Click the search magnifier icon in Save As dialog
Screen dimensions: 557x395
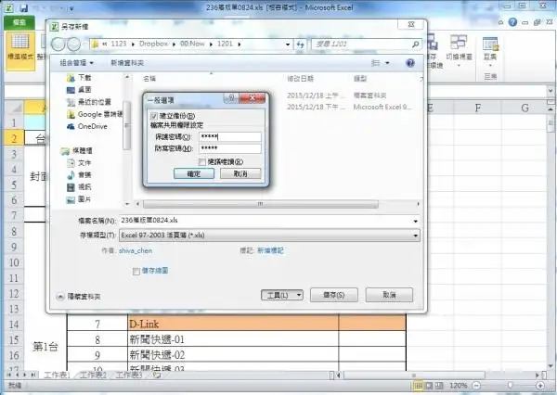pos(415,45)
